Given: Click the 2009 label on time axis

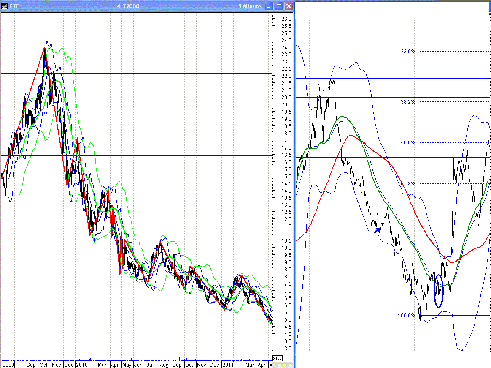Looking at the screenshot, I should (x=8, y=365).
